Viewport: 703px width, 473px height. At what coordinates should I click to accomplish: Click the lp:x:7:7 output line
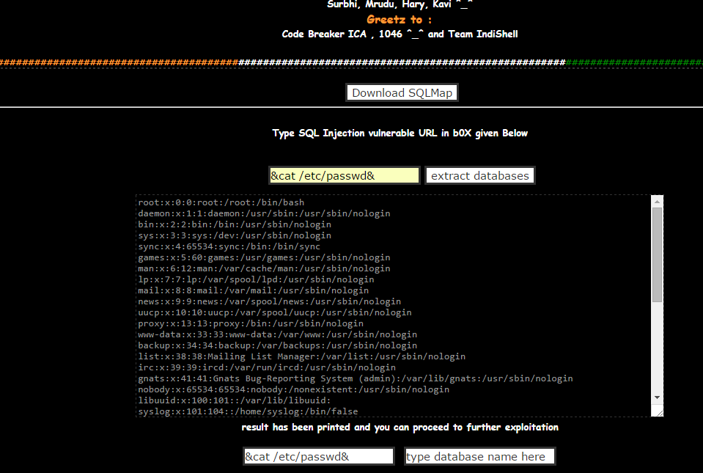tap(256, 279)
